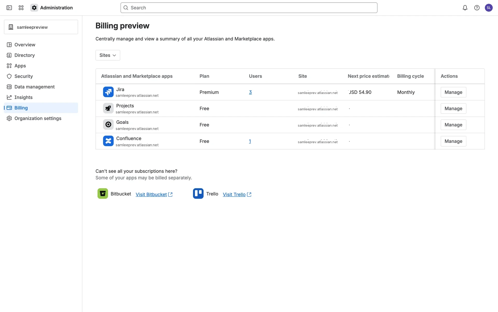Click the Plan column header

tap(204, 76)
